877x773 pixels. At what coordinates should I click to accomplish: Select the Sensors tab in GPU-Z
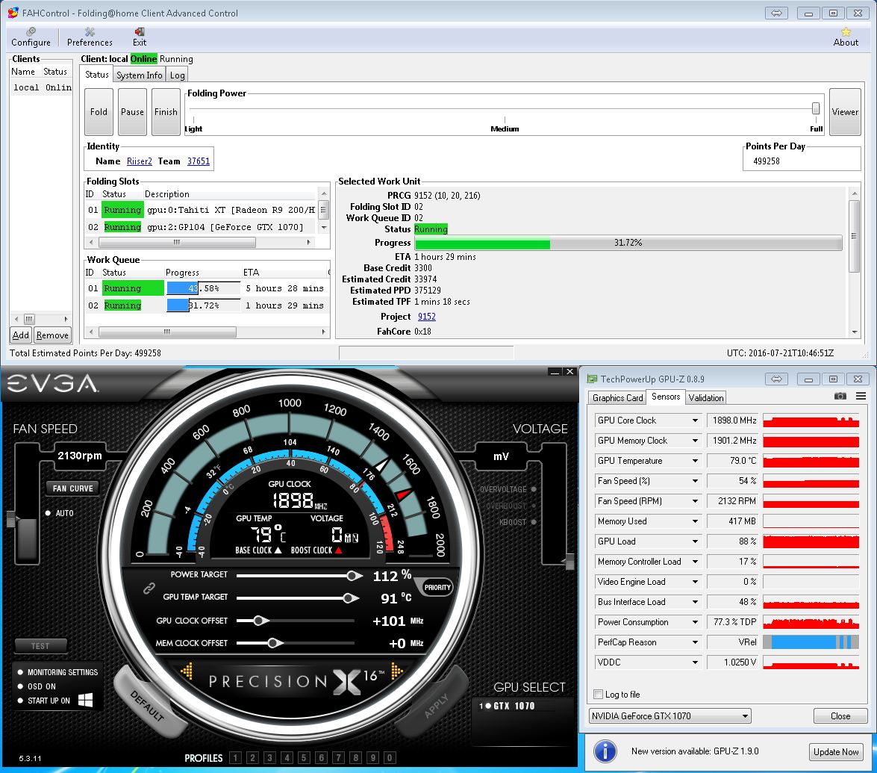[x=666, y=397]
